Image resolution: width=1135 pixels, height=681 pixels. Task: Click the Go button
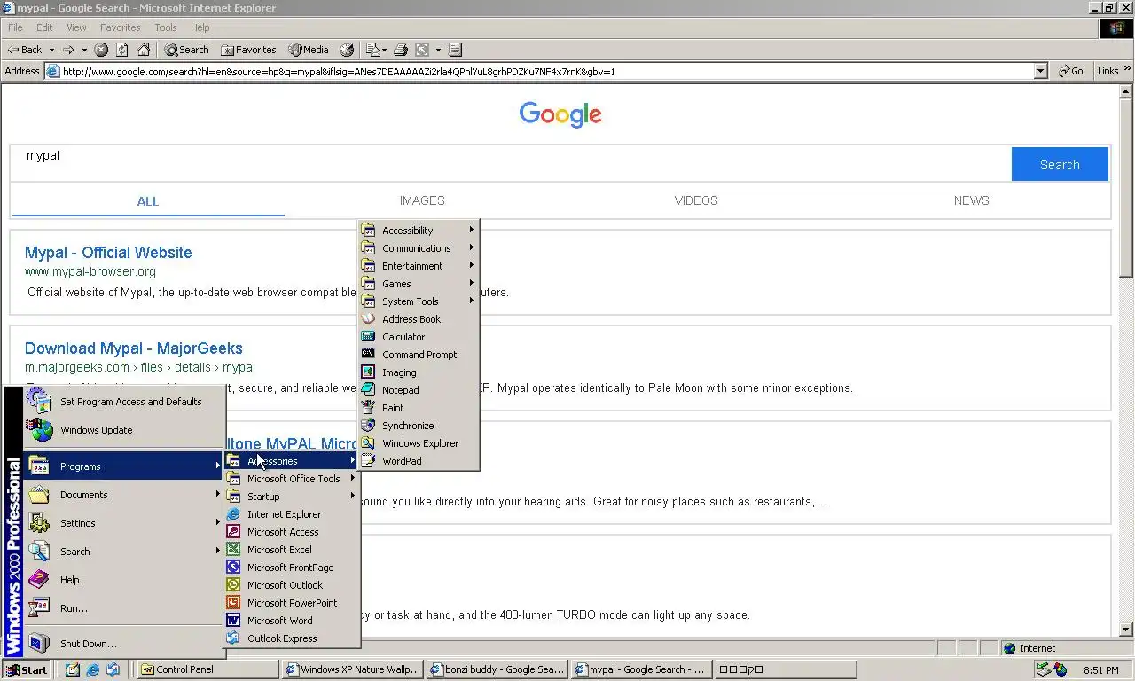[1071, 71]
